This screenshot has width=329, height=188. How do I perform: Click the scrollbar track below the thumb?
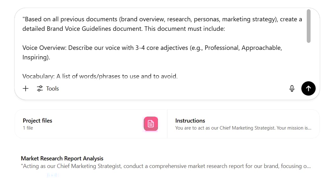point(308,61)
